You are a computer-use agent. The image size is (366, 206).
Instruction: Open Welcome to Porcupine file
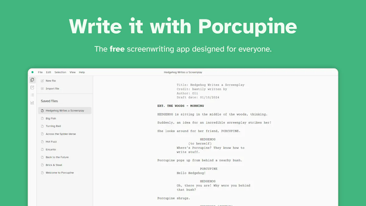click(65, 173)
